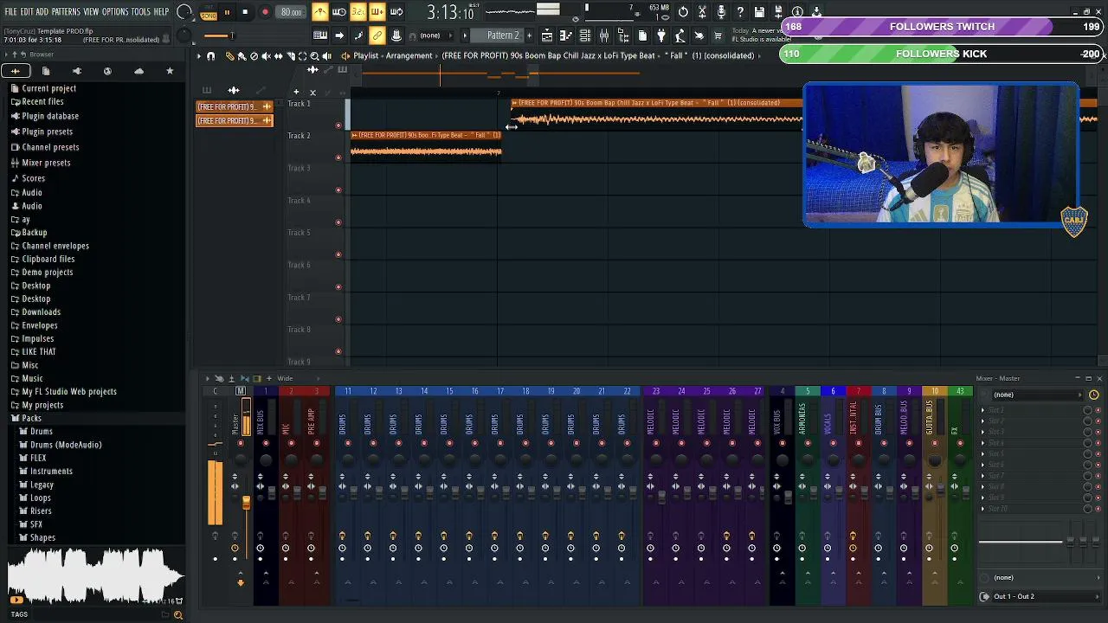Click the Wide mixer layout label

tap(285, 378)
